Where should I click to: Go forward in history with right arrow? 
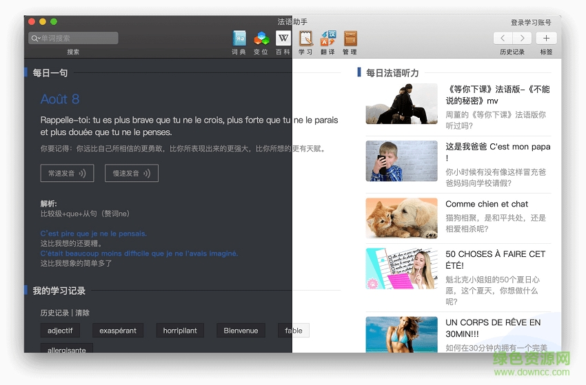click(x=522, y=39)
